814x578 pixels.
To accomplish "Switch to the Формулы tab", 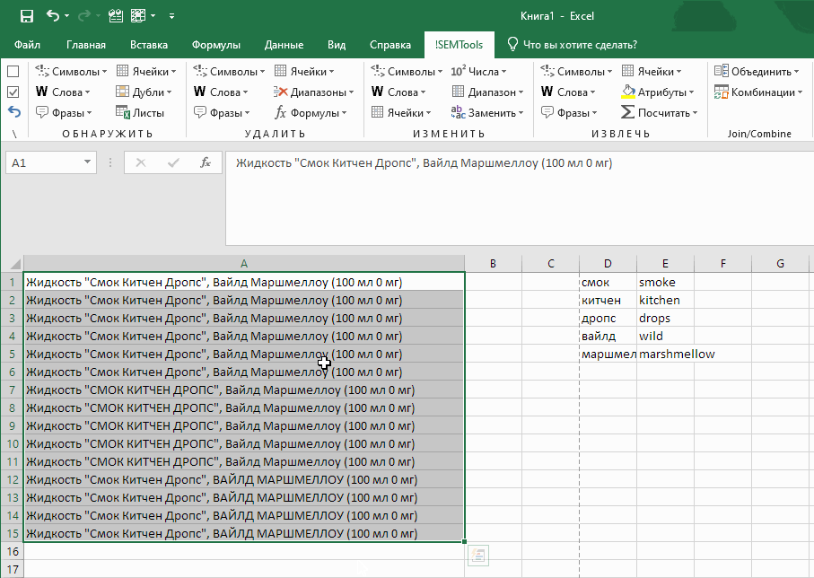I will [216, 45].
